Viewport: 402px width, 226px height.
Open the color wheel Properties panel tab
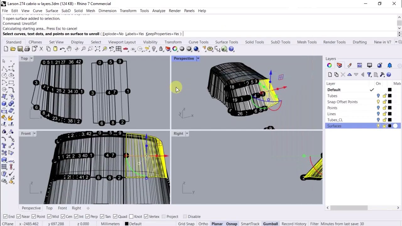pyautogui.click(x=329, y=65)
